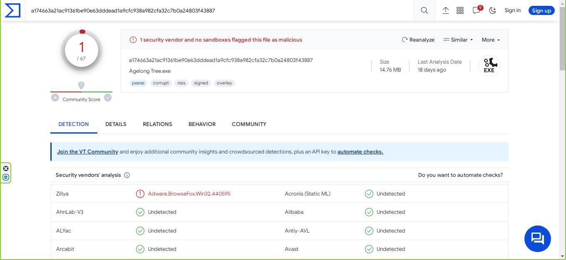Screen dimensions: 566x260
Task: Click the Avast vendor name
Action: pos(292,249)
